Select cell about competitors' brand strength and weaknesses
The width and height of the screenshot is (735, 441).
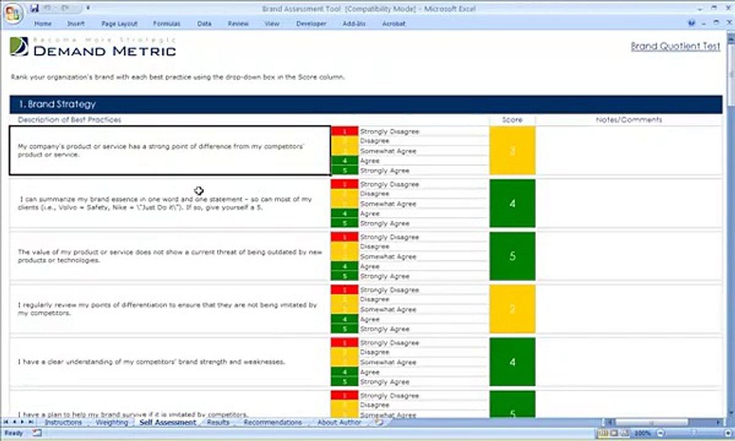(x=170, y=361)
